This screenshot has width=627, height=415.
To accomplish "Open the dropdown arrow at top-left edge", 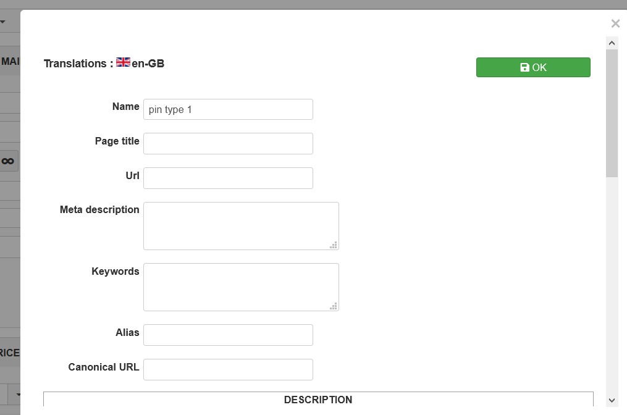I will click(3, 22).
